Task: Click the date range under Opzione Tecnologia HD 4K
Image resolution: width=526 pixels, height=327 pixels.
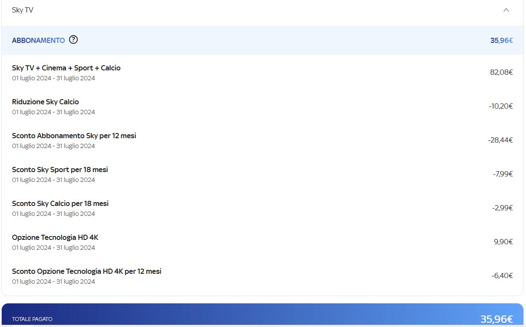Action: [x=54, y=248]
